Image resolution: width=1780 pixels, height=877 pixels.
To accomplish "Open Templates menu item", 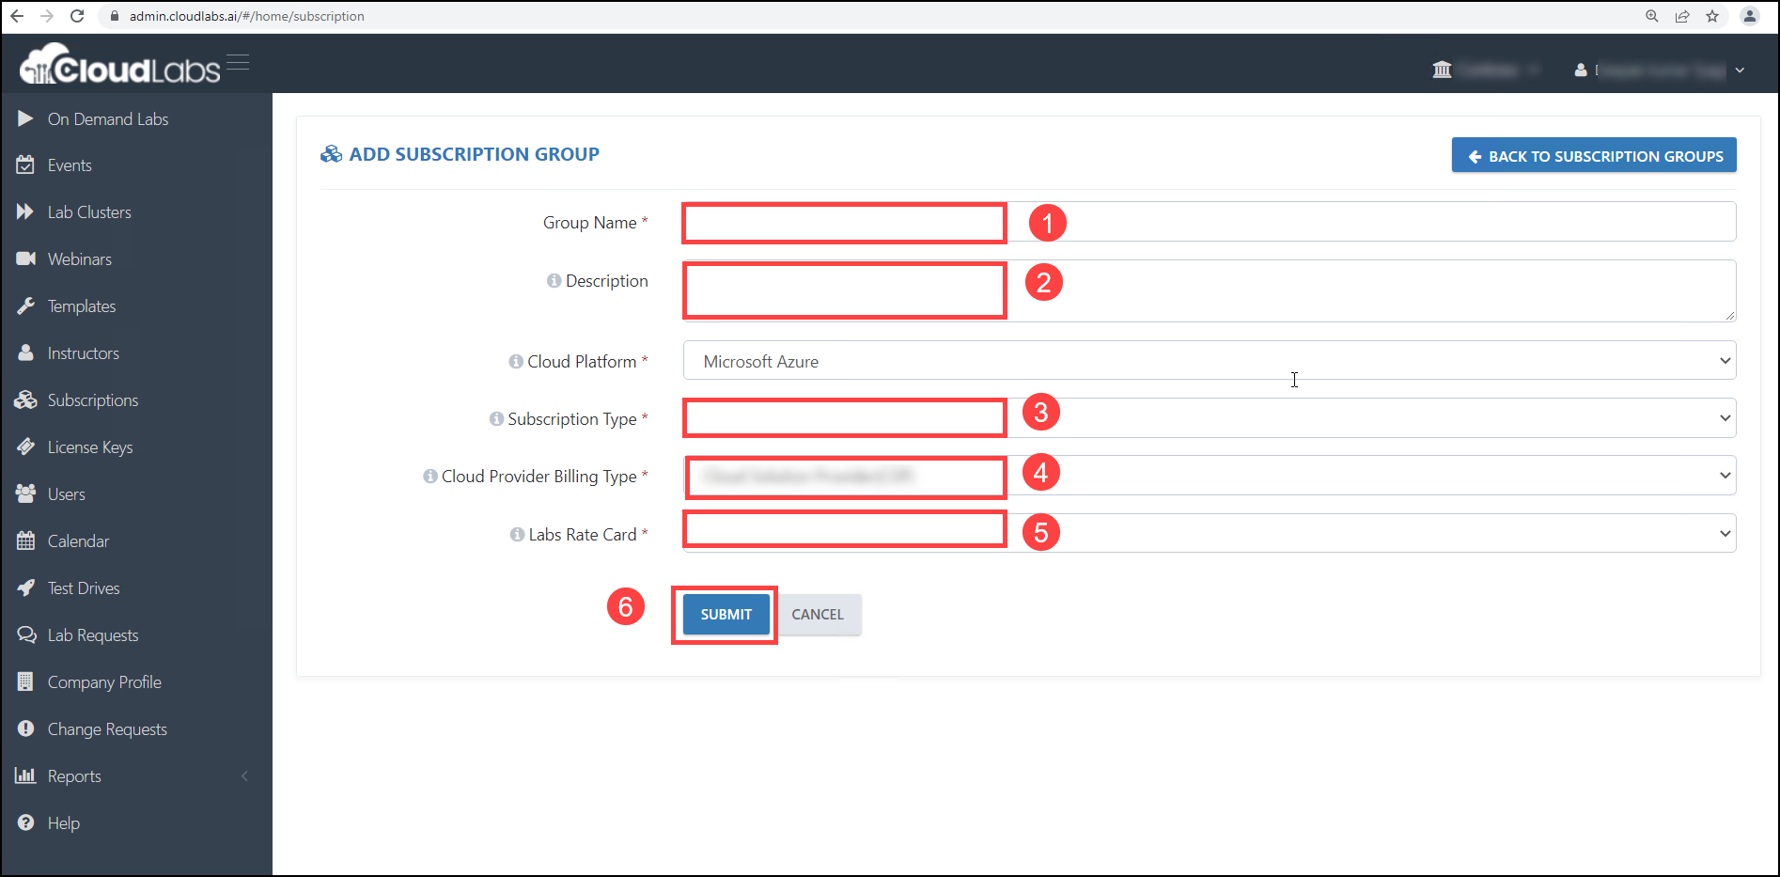I will (x=82, y=306).
